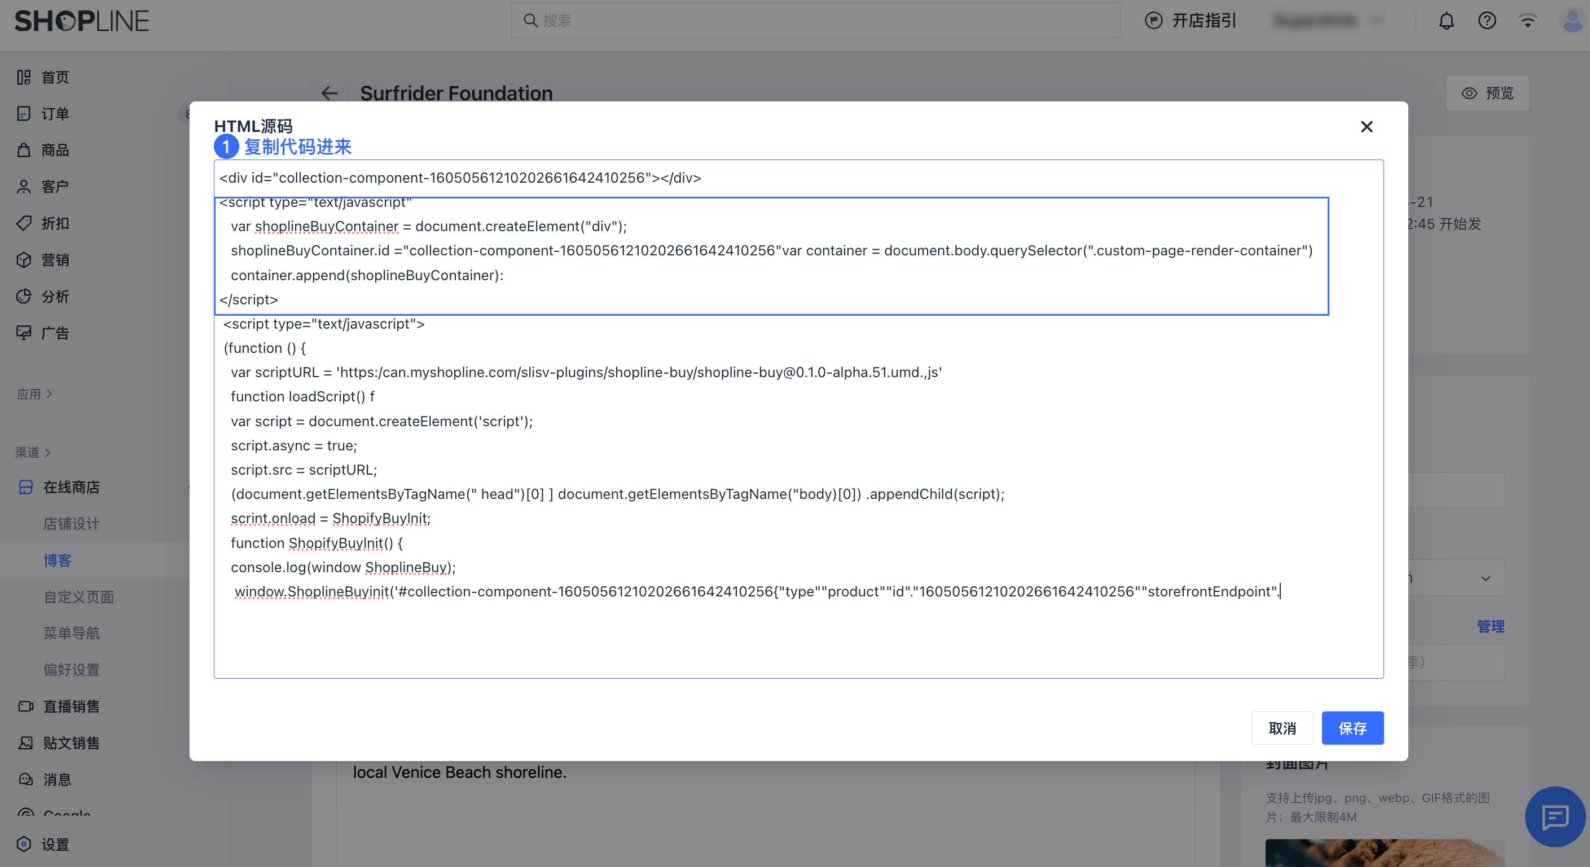Click the 开店指引 guide text

click(x=1204, y=20)
